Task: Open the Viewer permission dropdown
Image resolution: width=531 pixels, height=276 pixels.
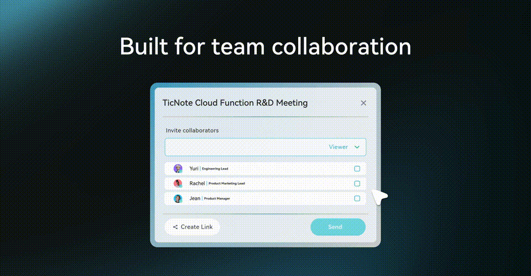Action: (x=339, y=147)
